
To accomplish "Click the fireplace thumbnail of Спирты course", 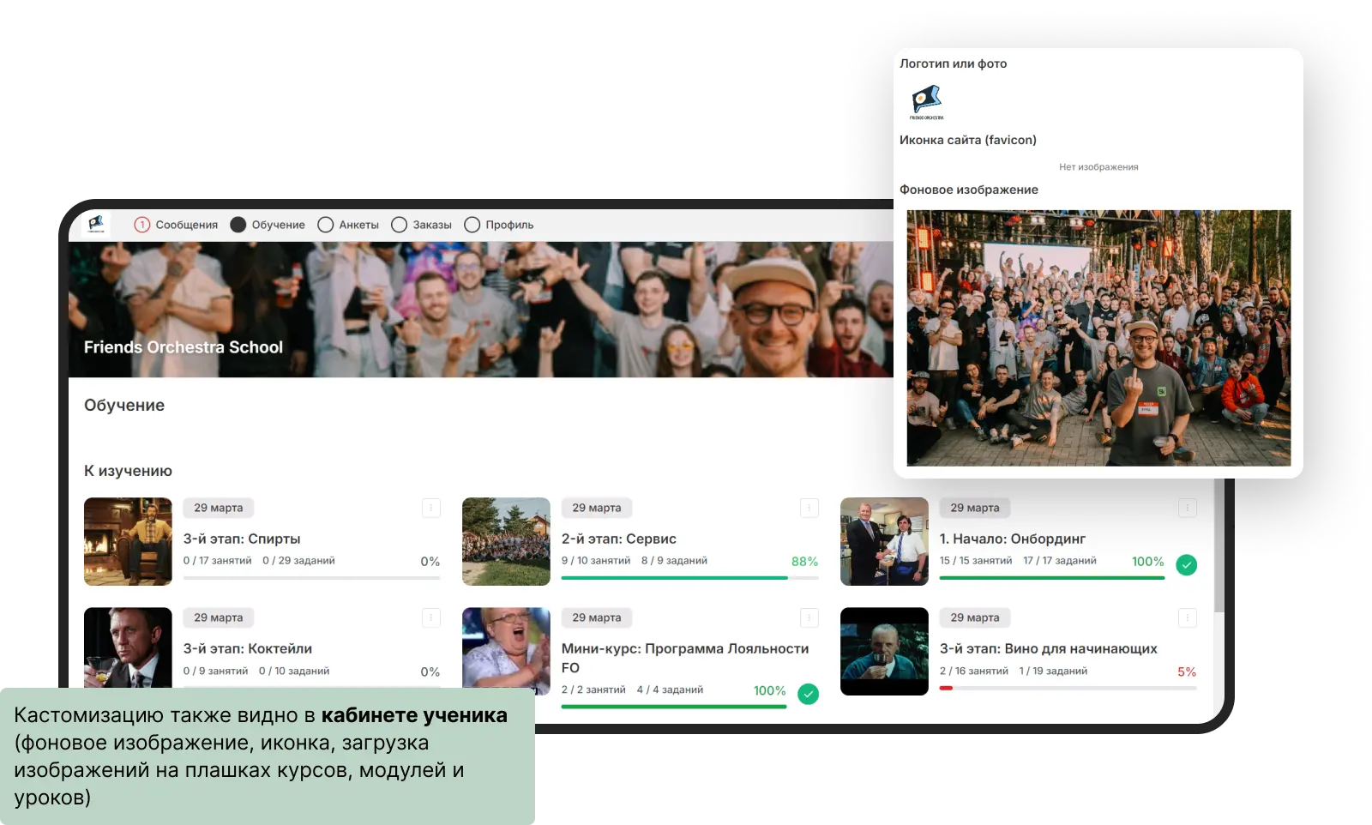I will tap(128, 542).
